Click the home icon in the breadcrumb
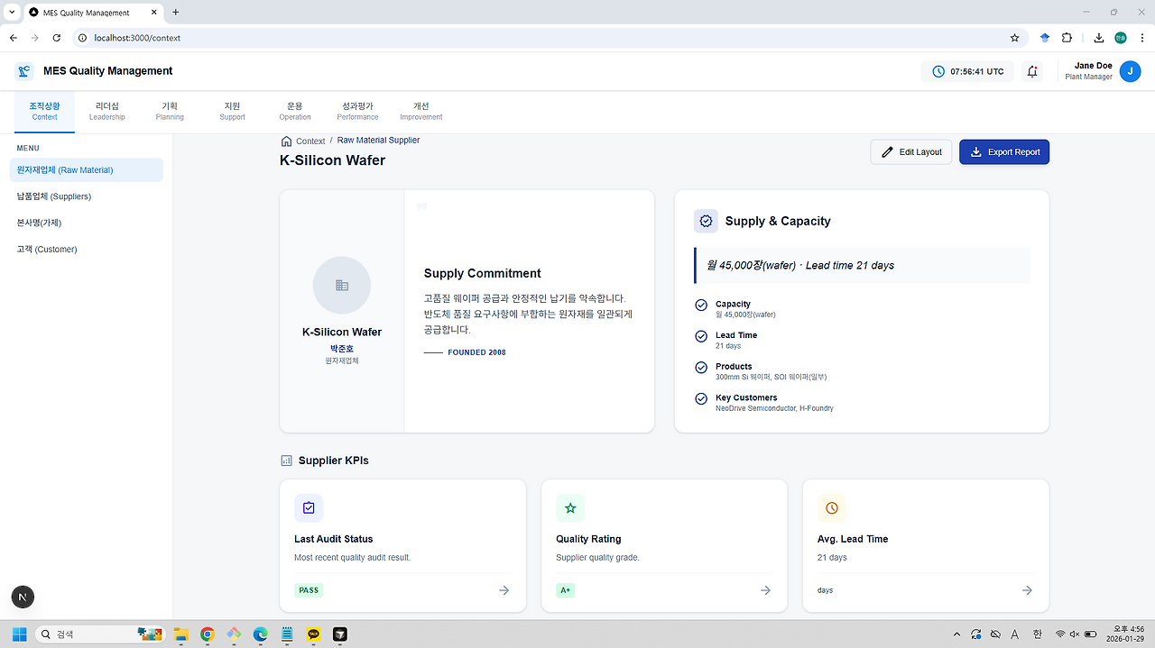The width and height of the screenshot is (1155, 648). coord(286,141)
